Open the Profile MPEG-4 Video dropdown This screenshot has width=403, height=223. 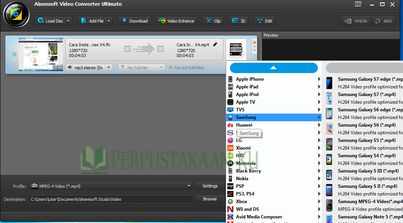tap(111, 186)
